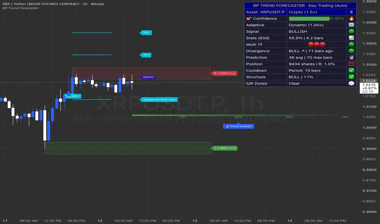Viewport: 380px width, 224px height.
Task: Click the green checkmark in Cooldown row
Action: (x=351, y=70)
